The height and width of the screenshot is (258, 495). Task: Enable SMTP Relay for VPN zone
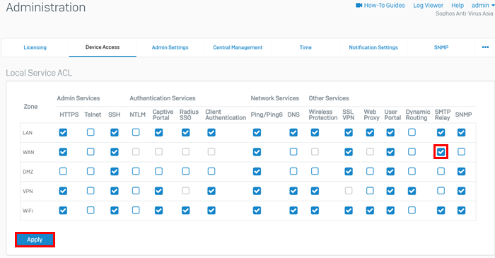(441, 191)
